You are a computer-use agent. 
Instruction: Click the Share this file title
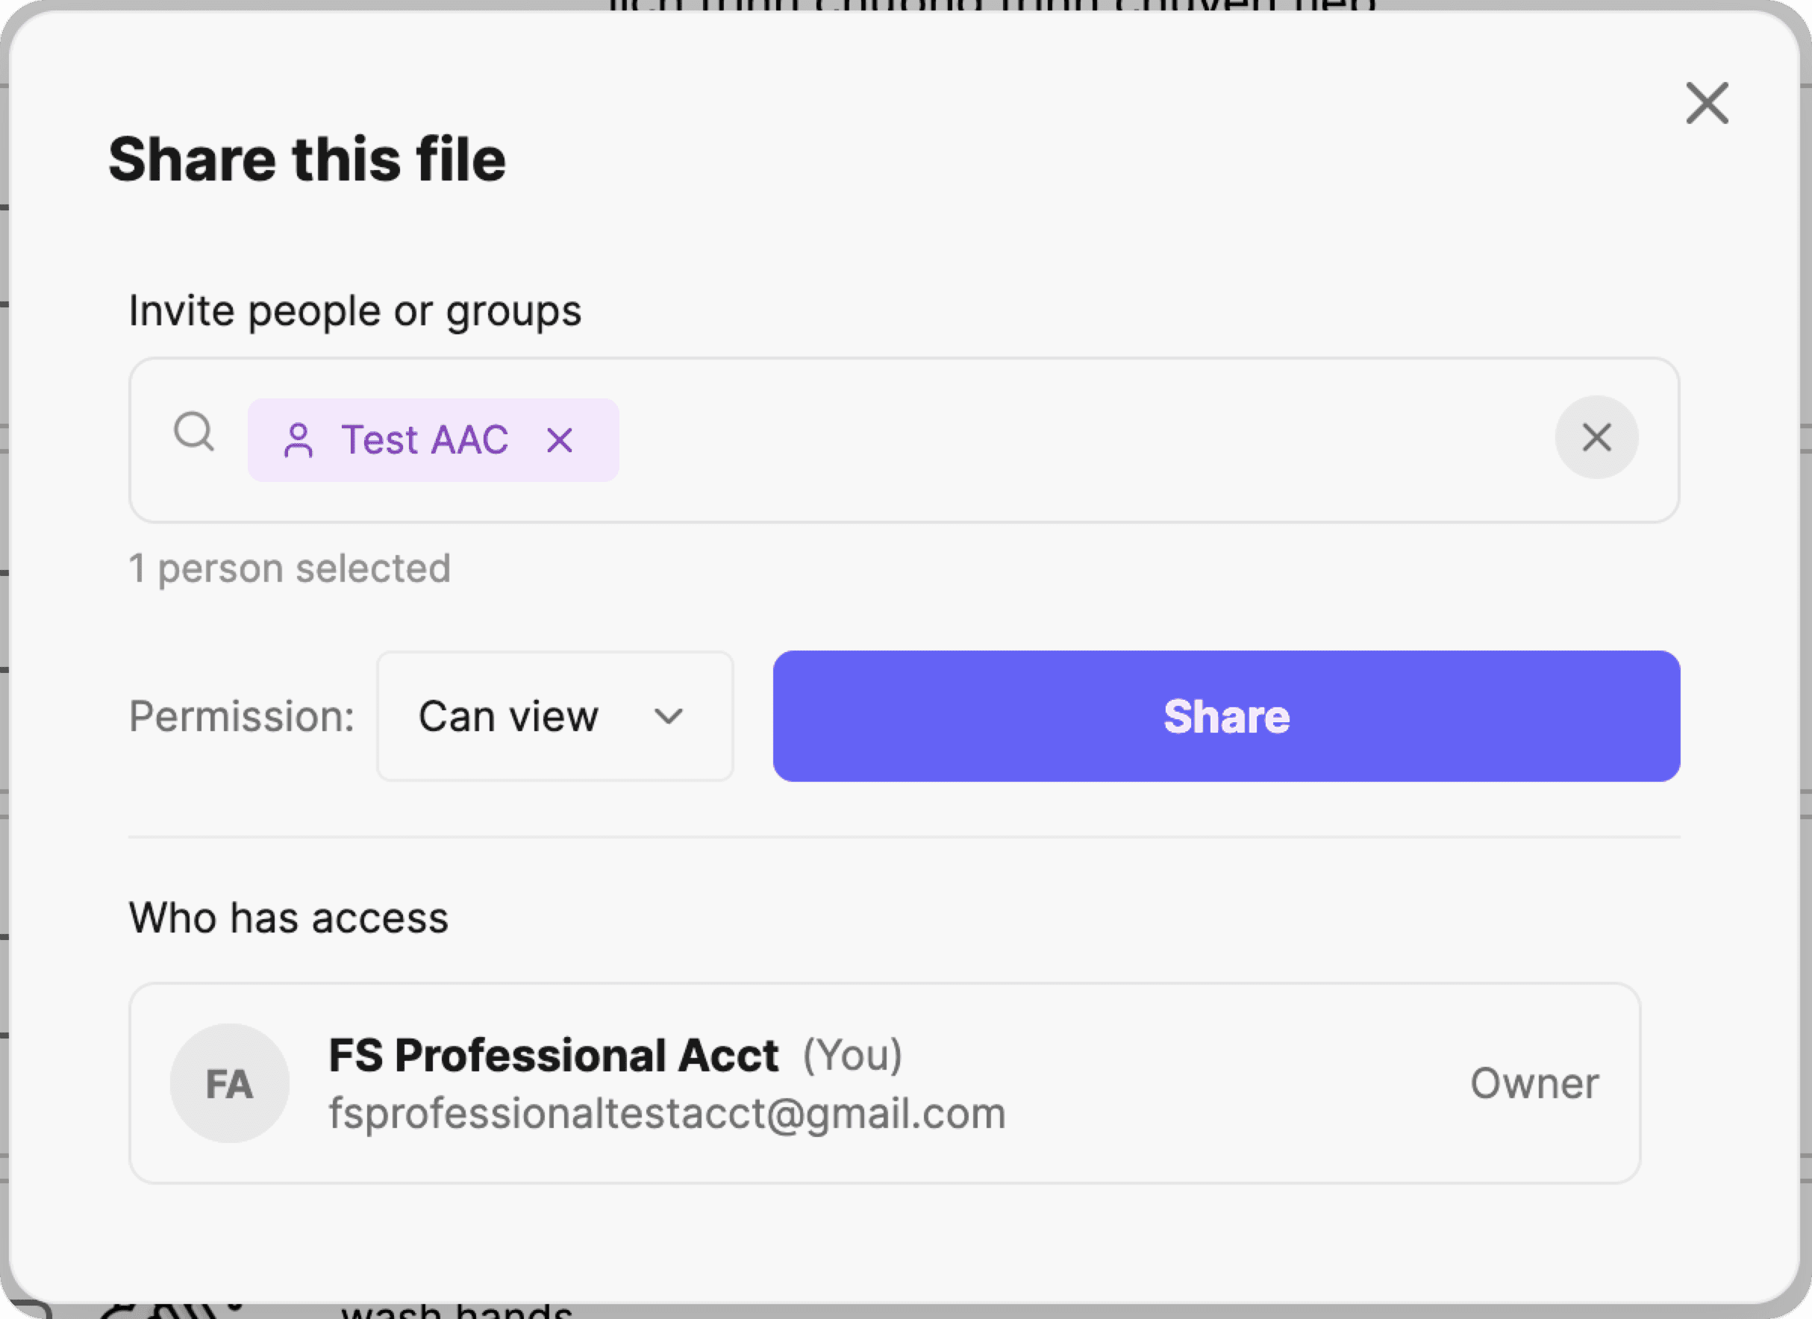pyautogui.click(x=307, y=160)
